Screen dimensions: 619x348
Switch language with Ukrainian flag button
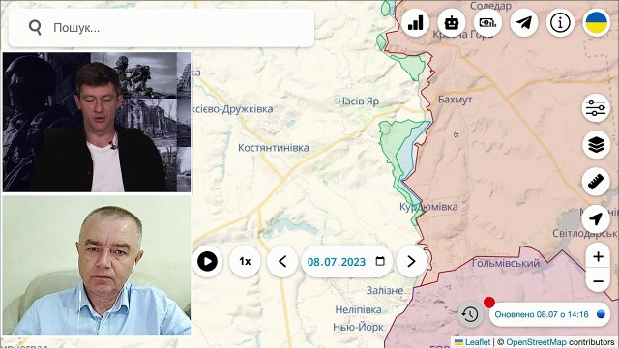(597, 23)
